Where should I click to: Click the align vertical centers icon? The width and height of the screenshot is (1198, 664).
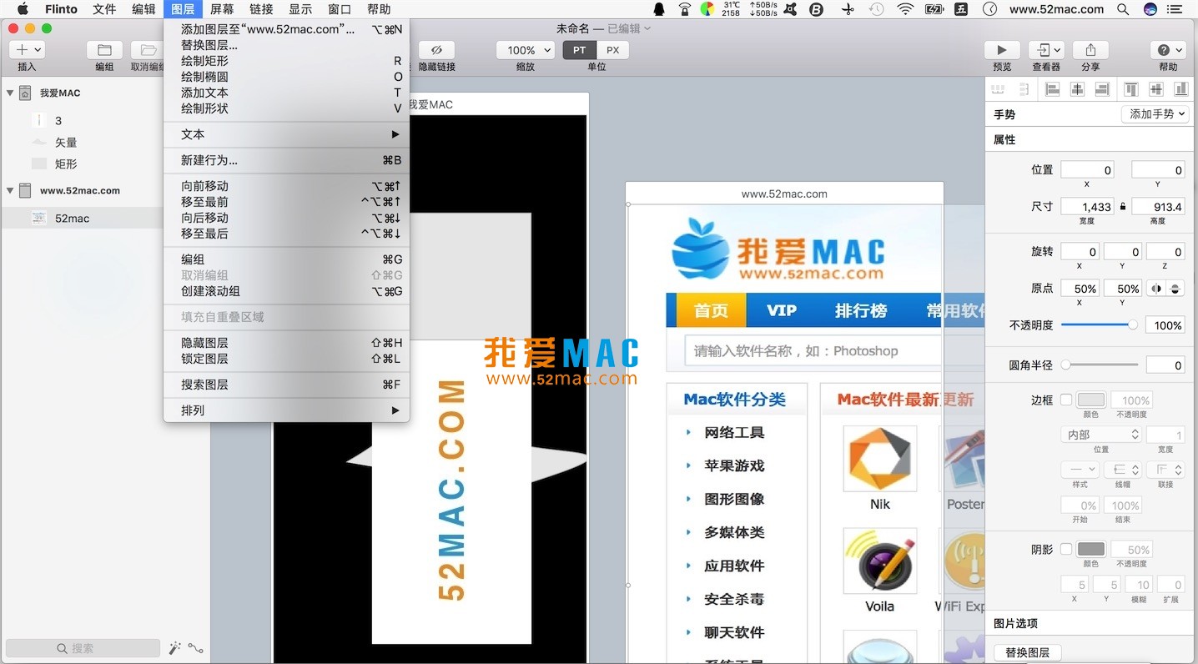[1155, 89]
